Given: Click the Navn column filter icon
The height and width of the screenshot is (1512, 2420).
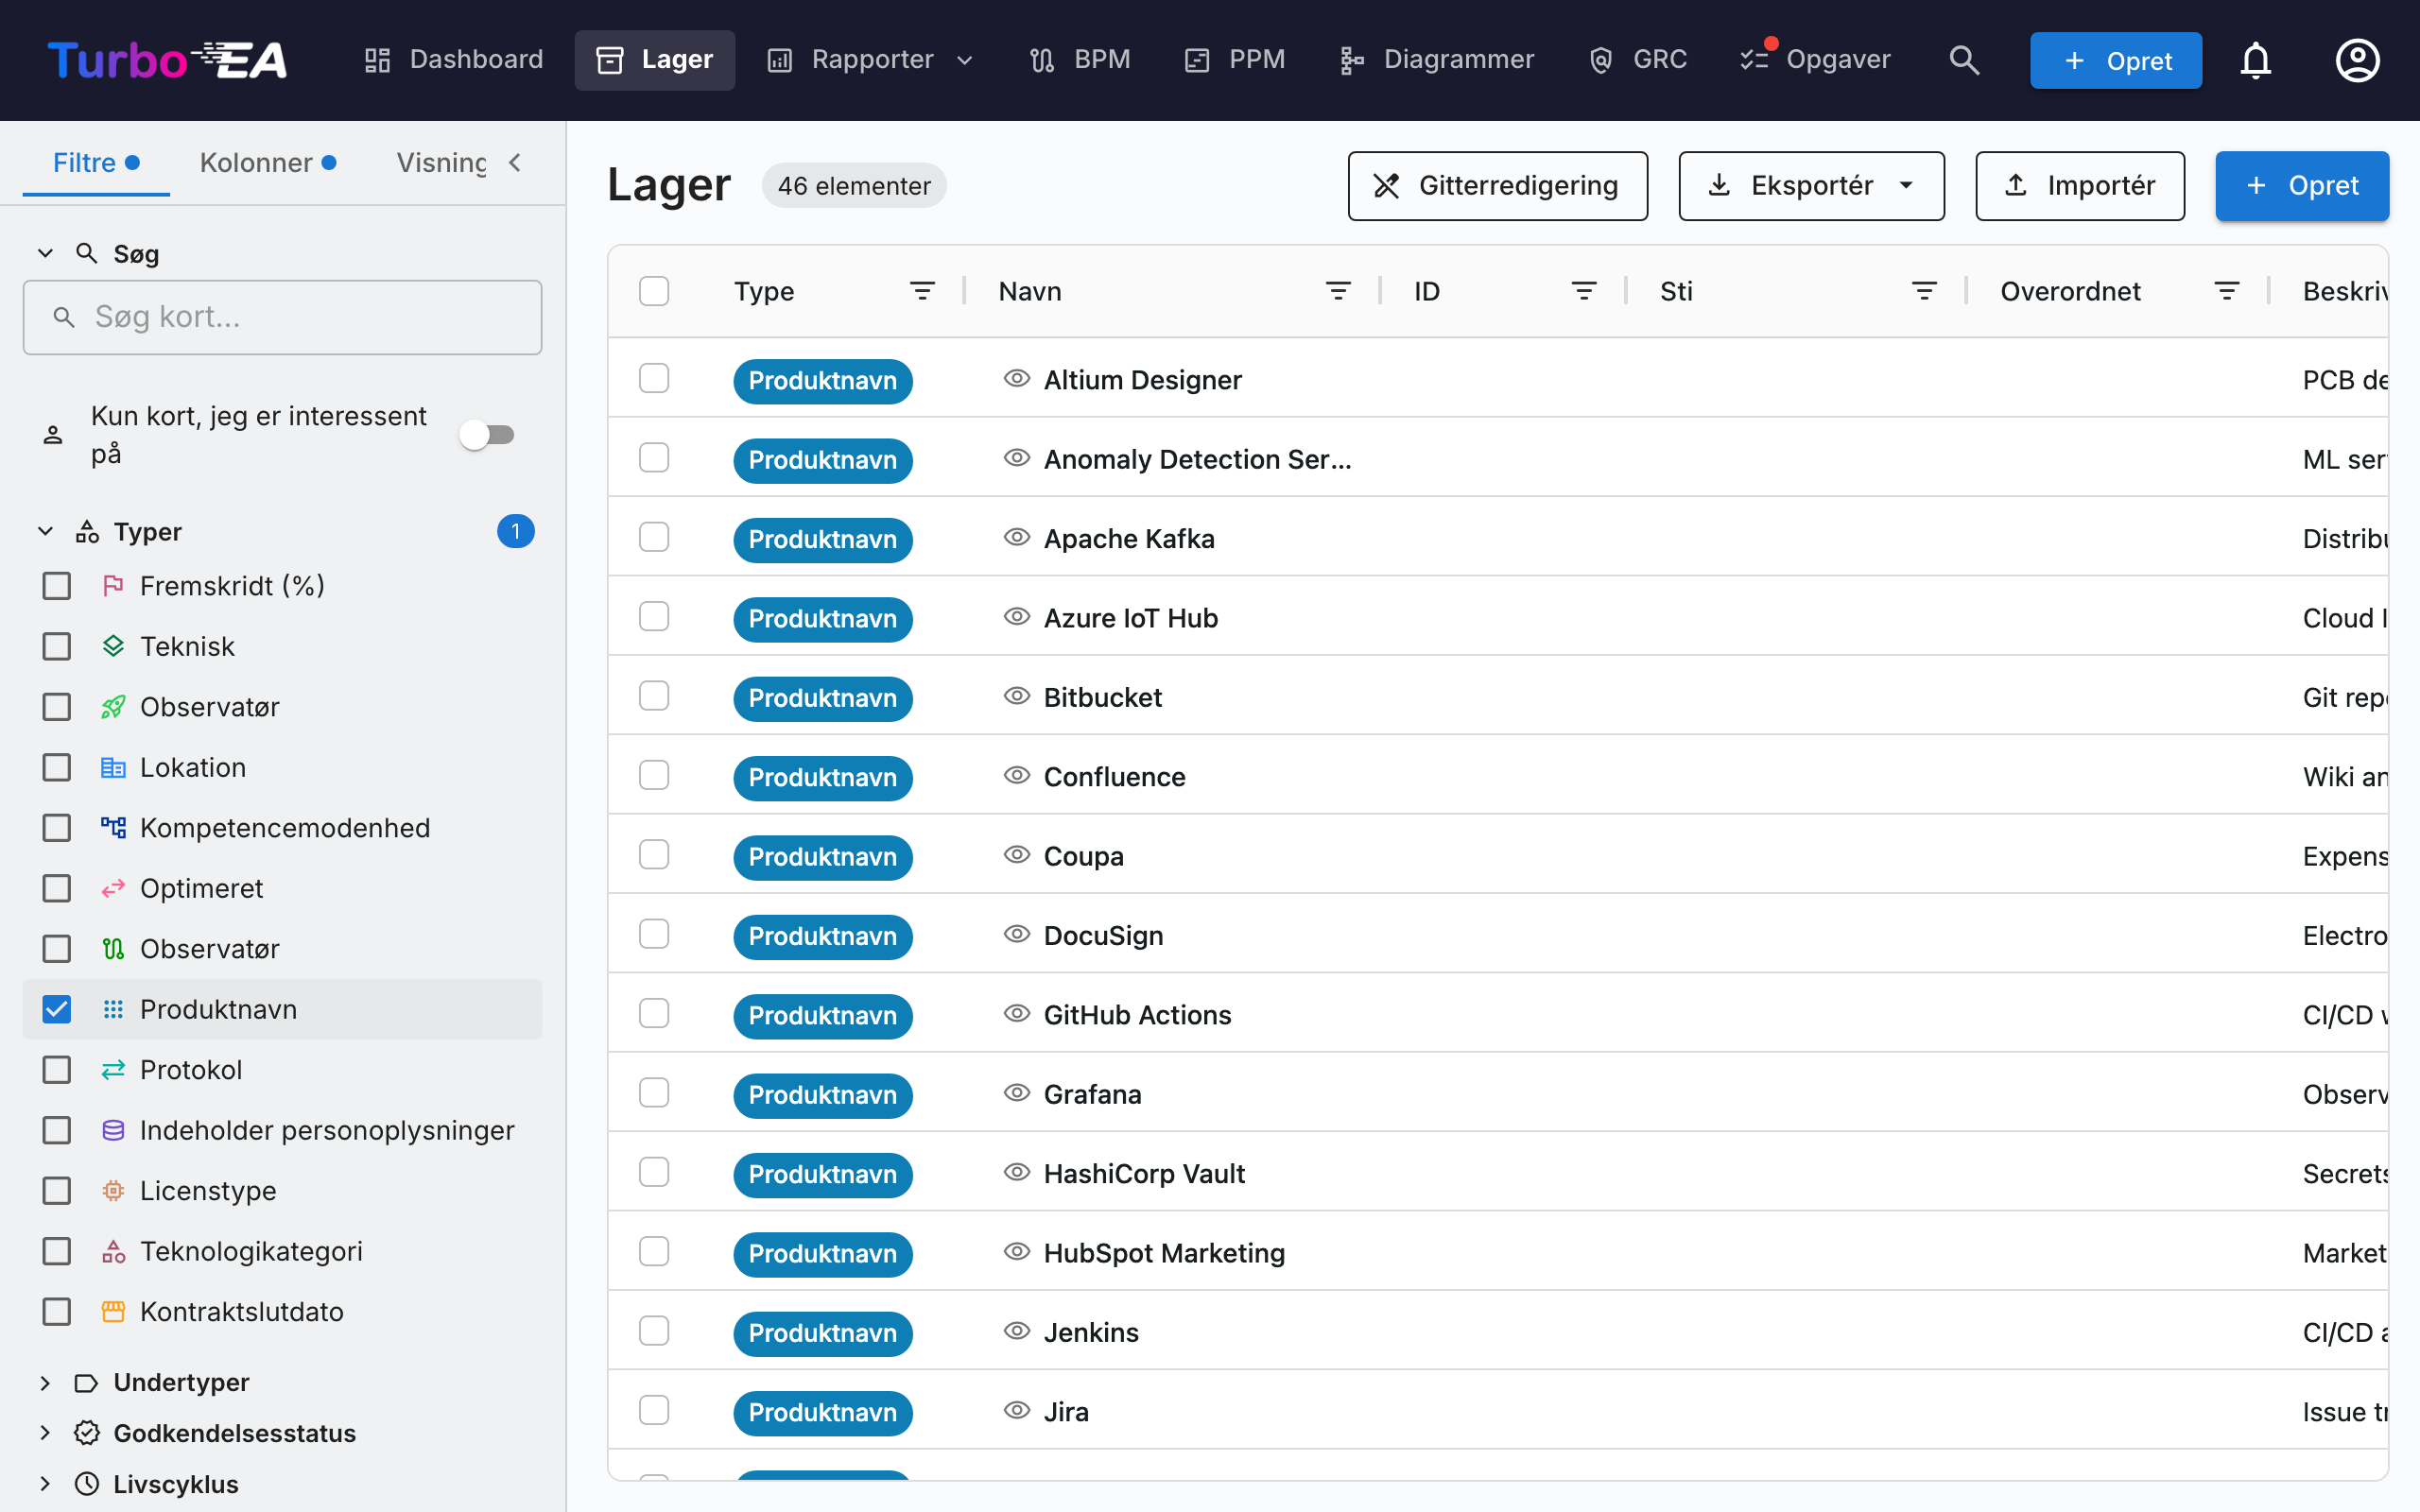Looking at the screenshot, I should tap(1338, 291).
